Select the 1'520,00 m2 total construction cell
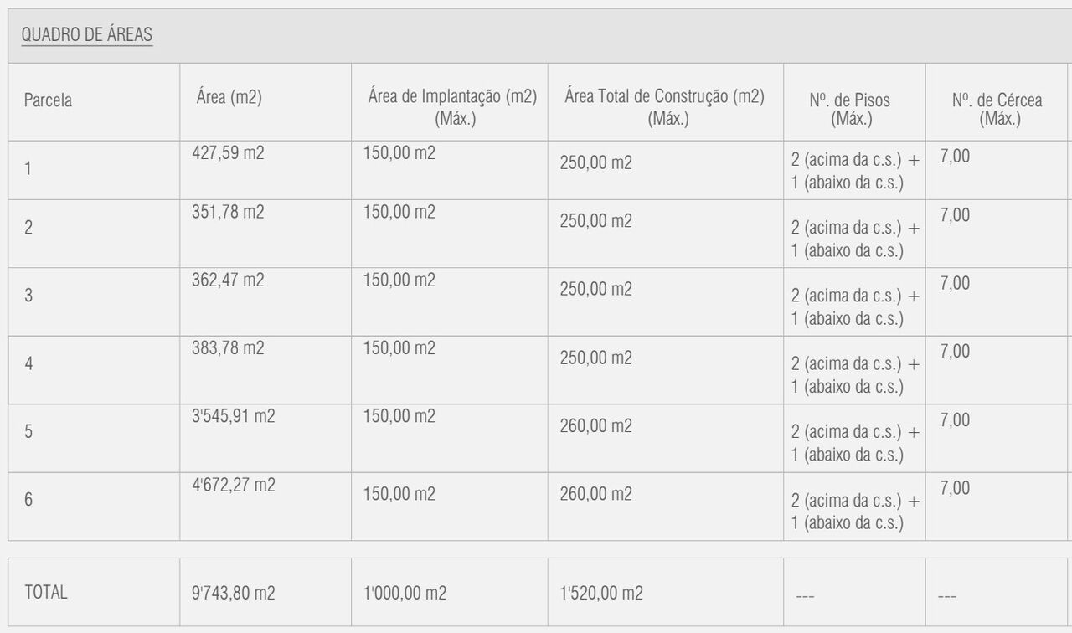This screenshot has height=633, width=1072. tap(601, 593)
